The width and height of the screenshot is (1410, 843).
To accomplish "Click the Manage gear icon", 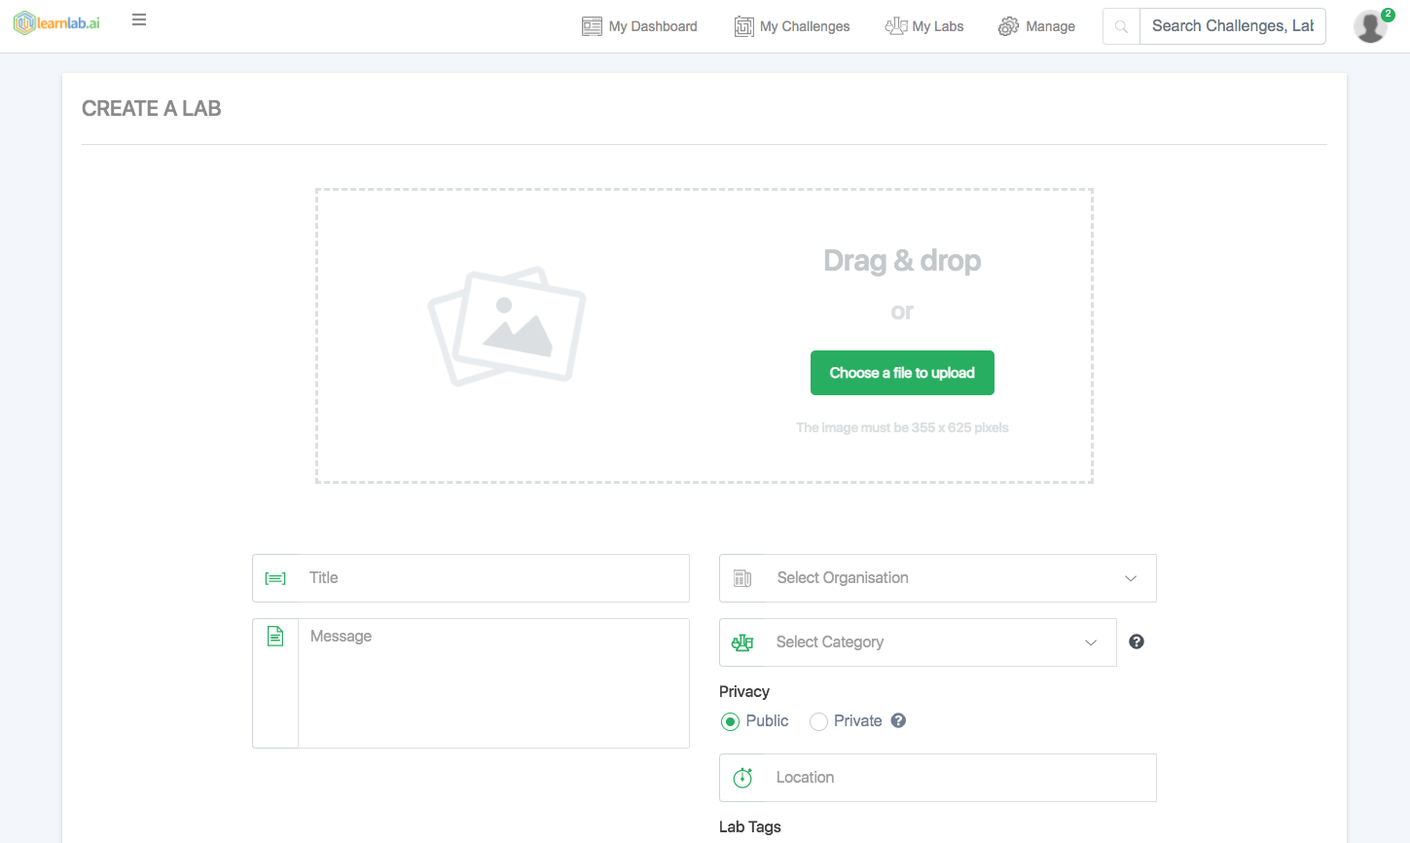I will click(1007, 26).
